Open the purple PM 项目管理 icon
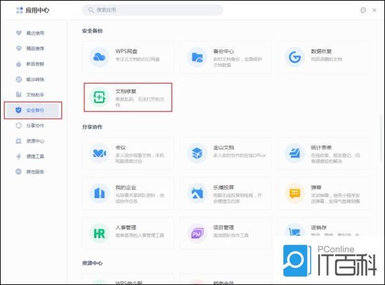385x285 pixels. pos(197,233)
